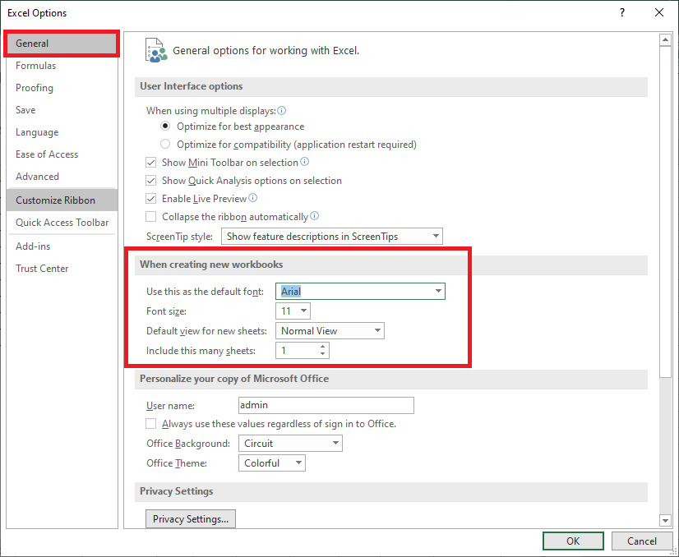This screenshot has width=679, height=557.
Task: Confirm changes with the OK button
Action: pyautogui.click(x=573, y=541)
